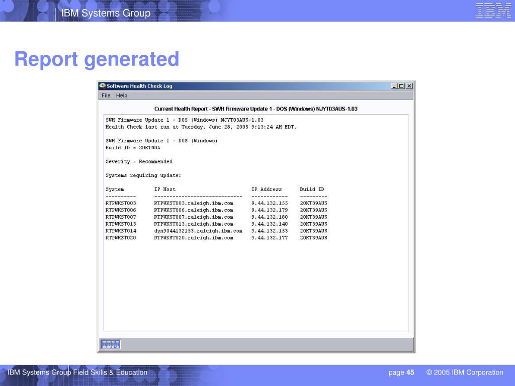Click Build ID '20KT39AUS' in the RTPWKST006 row
The width and height of the screenshot is (515, 386).
(x=313, y=210)
